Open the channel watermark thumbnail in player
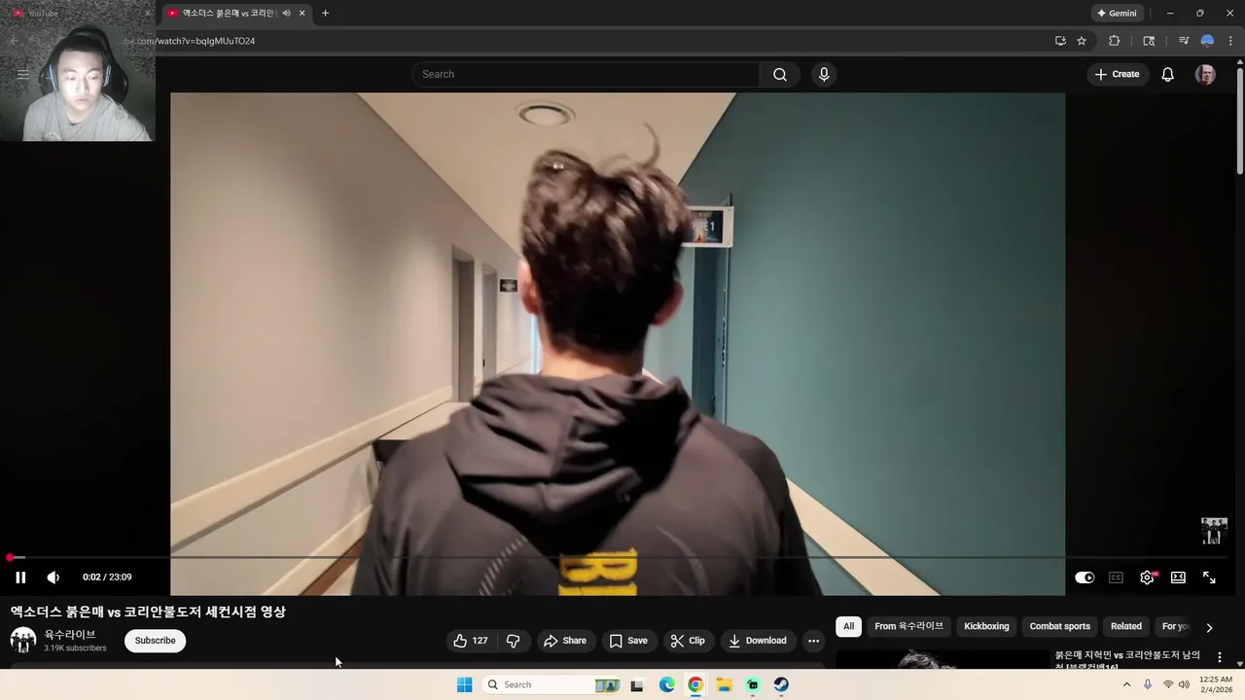Screen dimensions: 1245x700 click(x=1214, y=531)
